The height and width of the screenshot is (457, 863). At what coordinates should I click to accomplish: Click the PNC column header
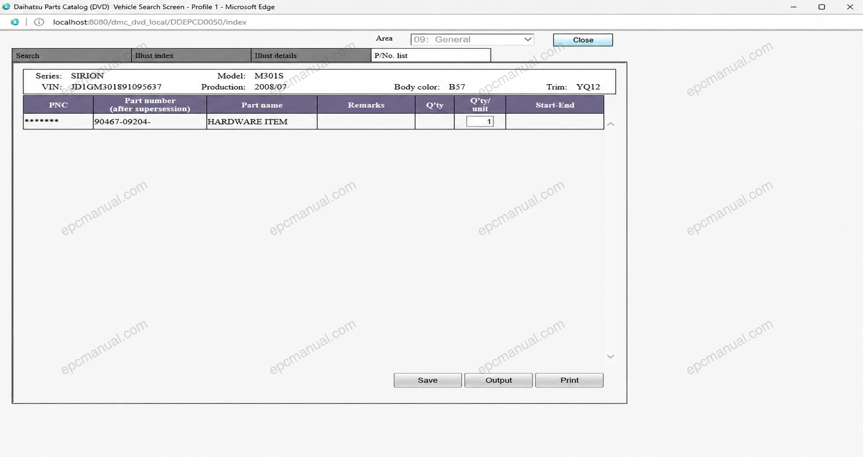pos(58,105)
